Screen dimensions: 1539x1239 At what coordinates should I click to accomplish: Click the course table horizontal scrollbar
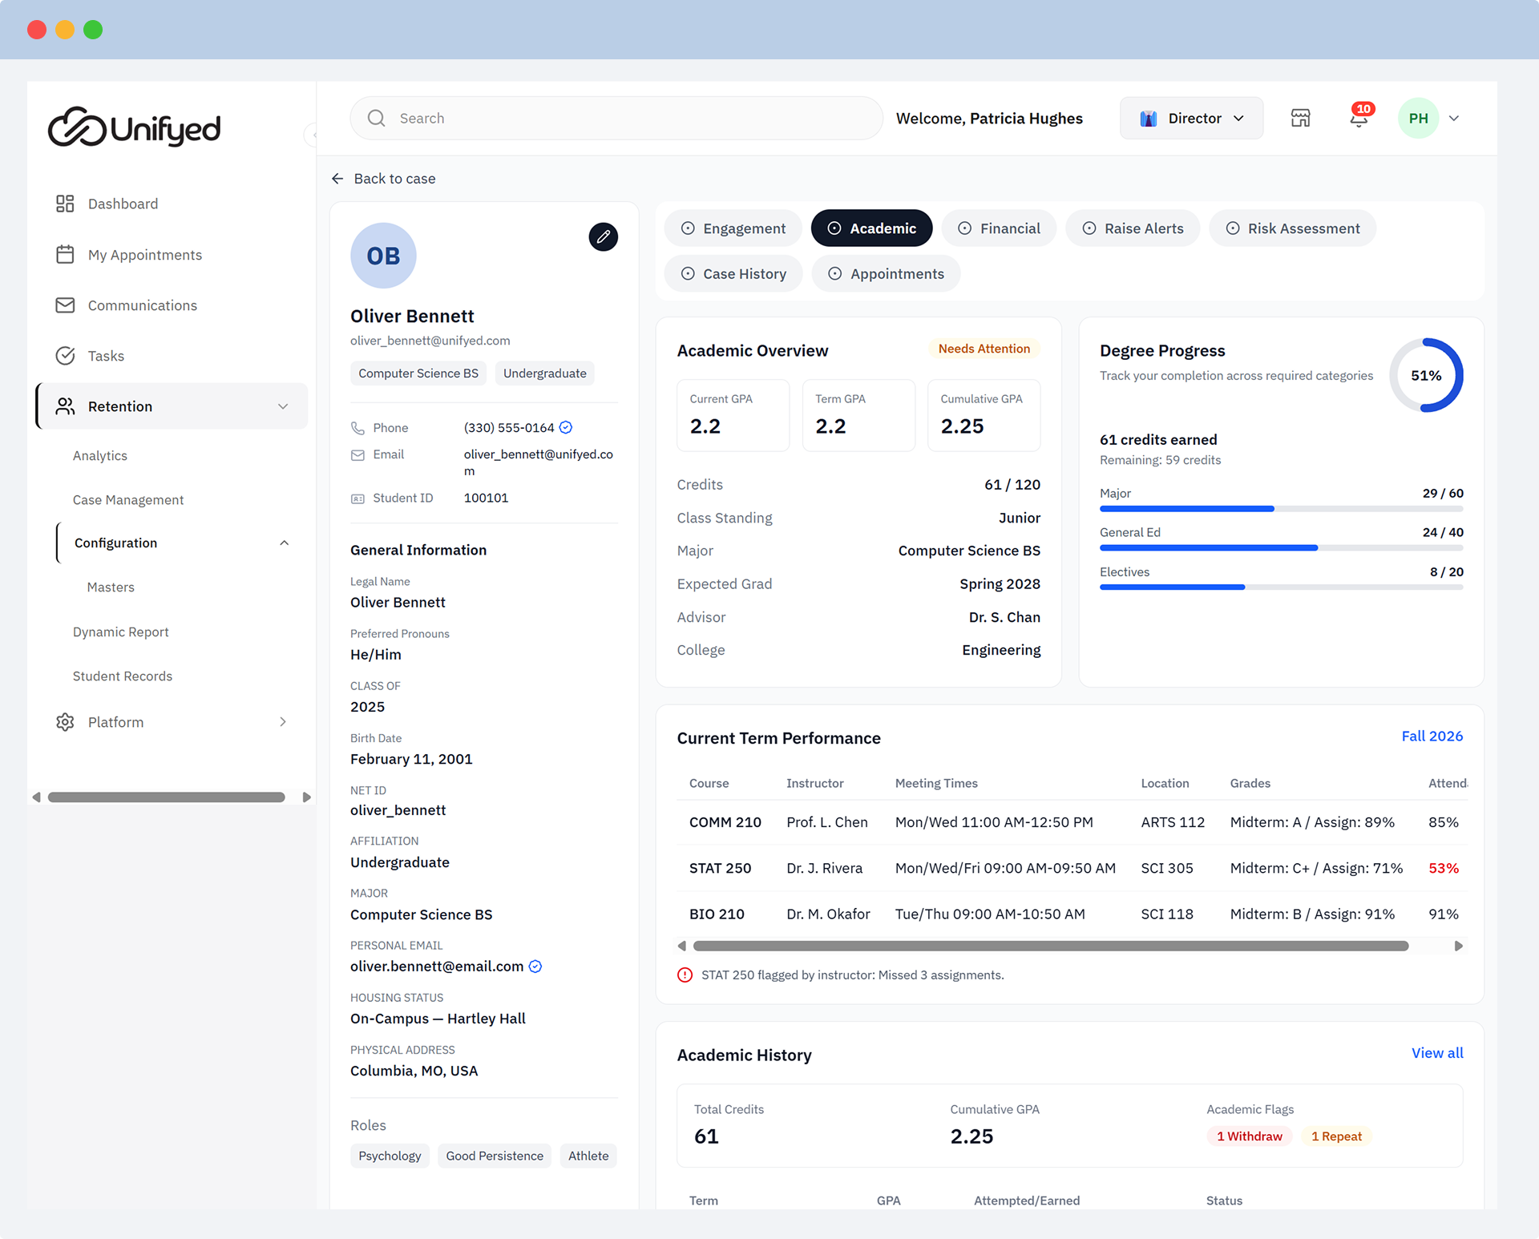coord(1050,946)
